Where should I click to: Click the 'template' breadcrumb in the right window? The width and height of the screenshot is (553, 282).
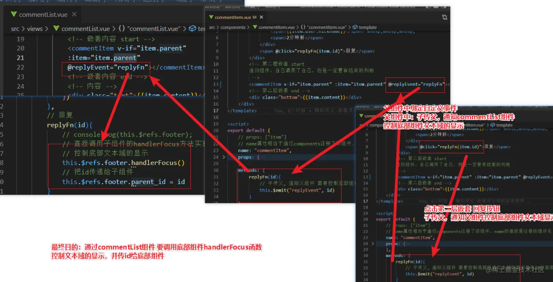click(504, 125)
